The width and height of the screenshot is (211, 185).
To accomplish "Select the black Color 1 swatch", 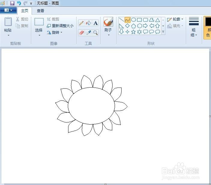I will 208,22.
